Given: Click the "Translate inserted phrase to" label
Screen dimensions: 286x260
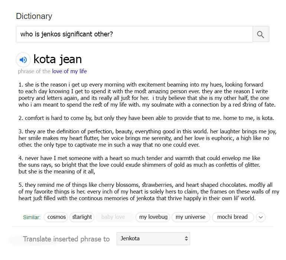Looking at the screenshot, I should (x=66, y=239).
